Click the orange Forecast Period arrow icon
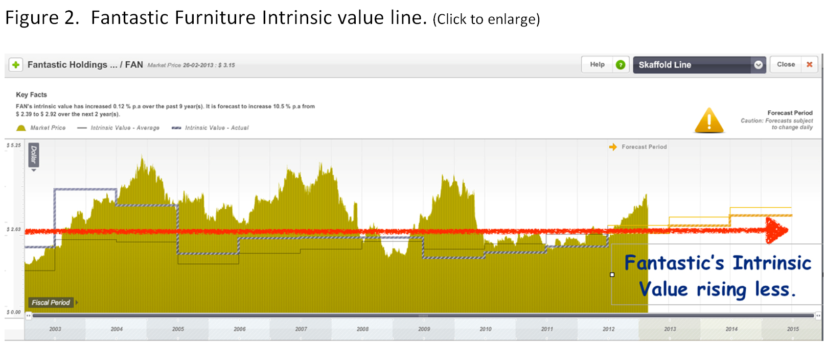The width and height of the screenshot is (826, 345). pos(613,147)
